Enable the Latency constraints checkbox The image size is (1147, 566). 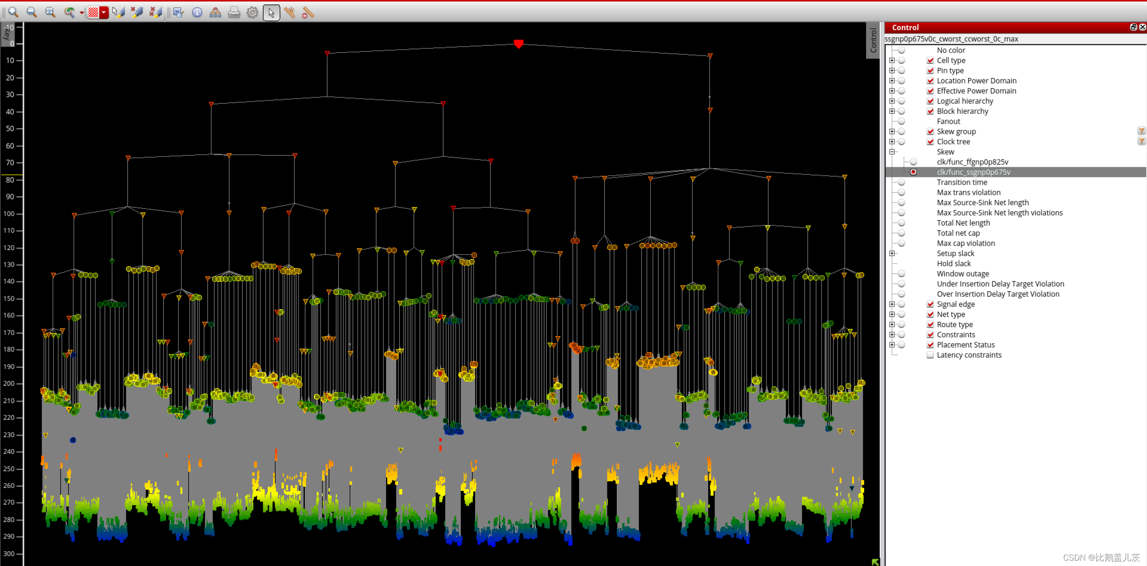[930, 355]
